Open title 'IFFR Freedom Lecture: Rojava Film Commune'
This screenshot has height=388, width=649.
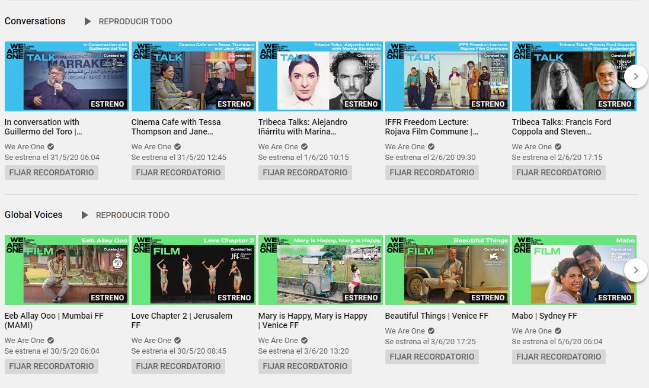click(x=431, y=127)
